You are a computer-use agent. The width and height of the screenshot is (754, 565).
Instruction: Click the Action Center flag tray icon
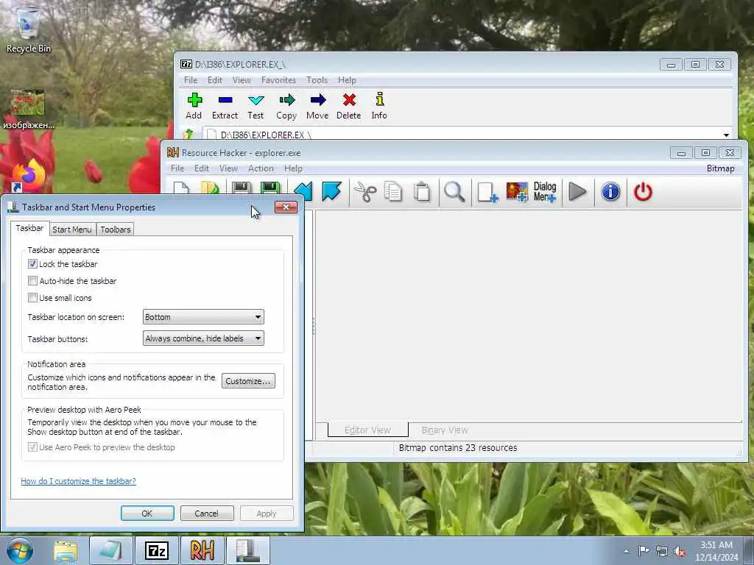point(644,550)
